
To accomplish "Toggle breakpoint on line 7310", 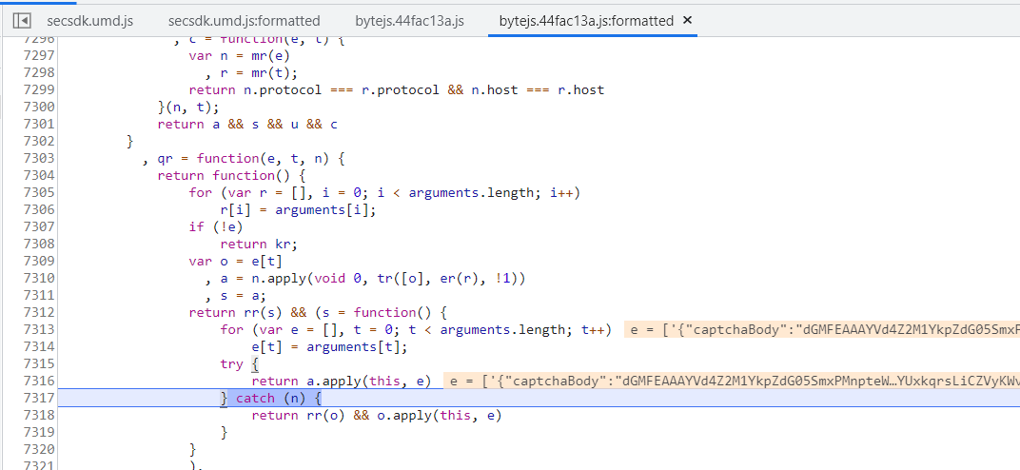I will (x=38, y=278).
